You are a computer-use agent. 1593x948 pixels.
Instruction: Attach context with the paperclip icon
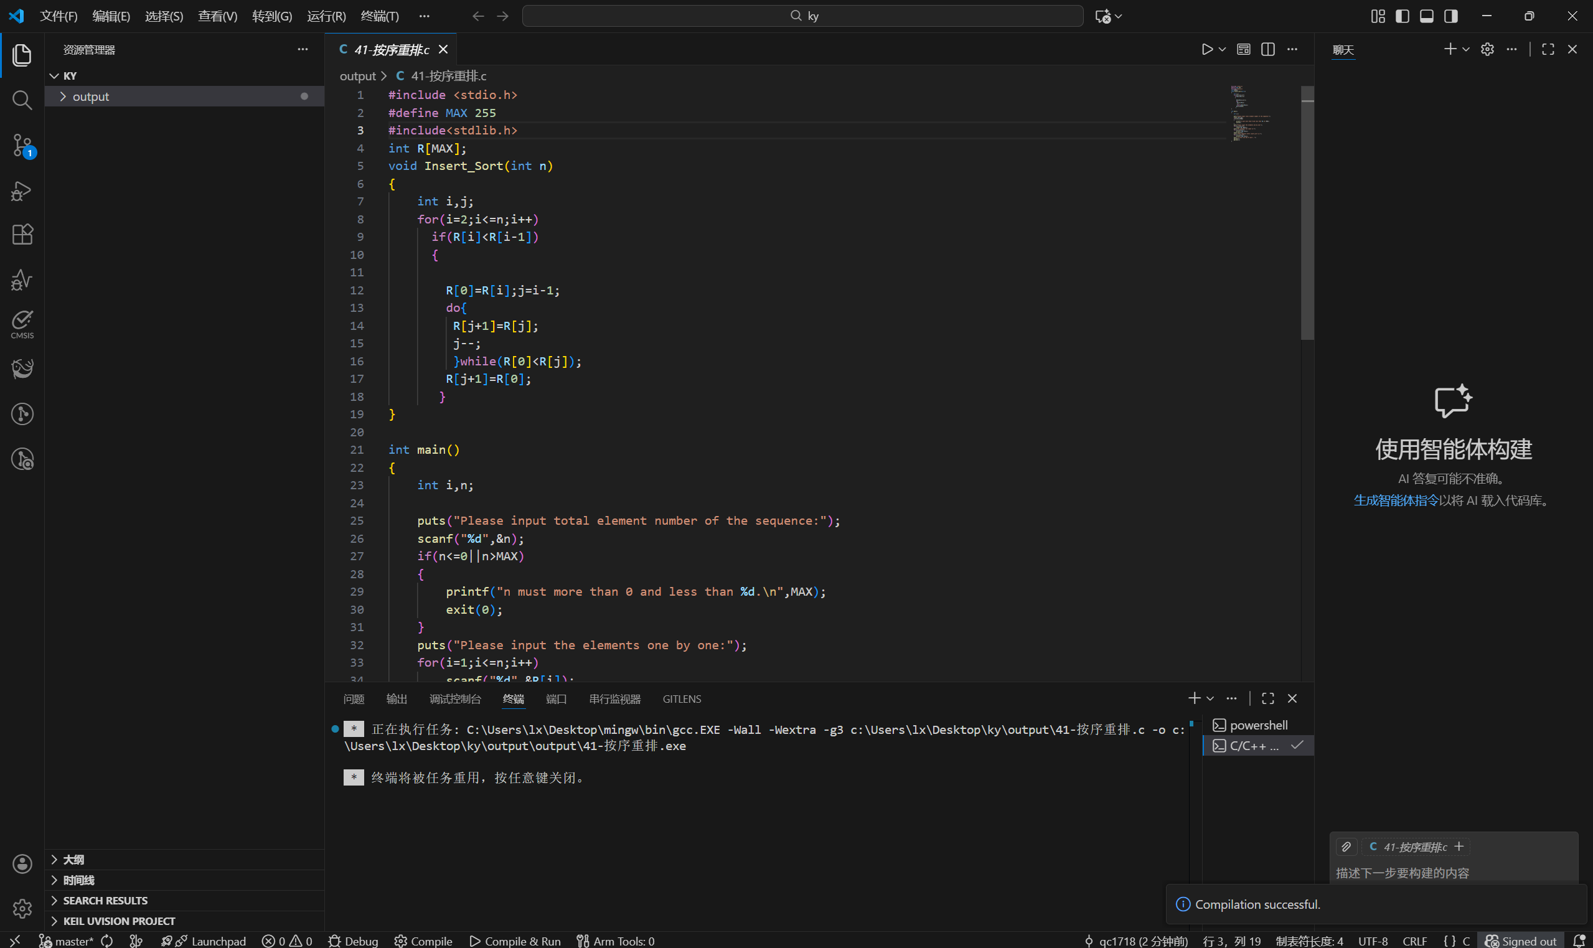[1346, 847]
